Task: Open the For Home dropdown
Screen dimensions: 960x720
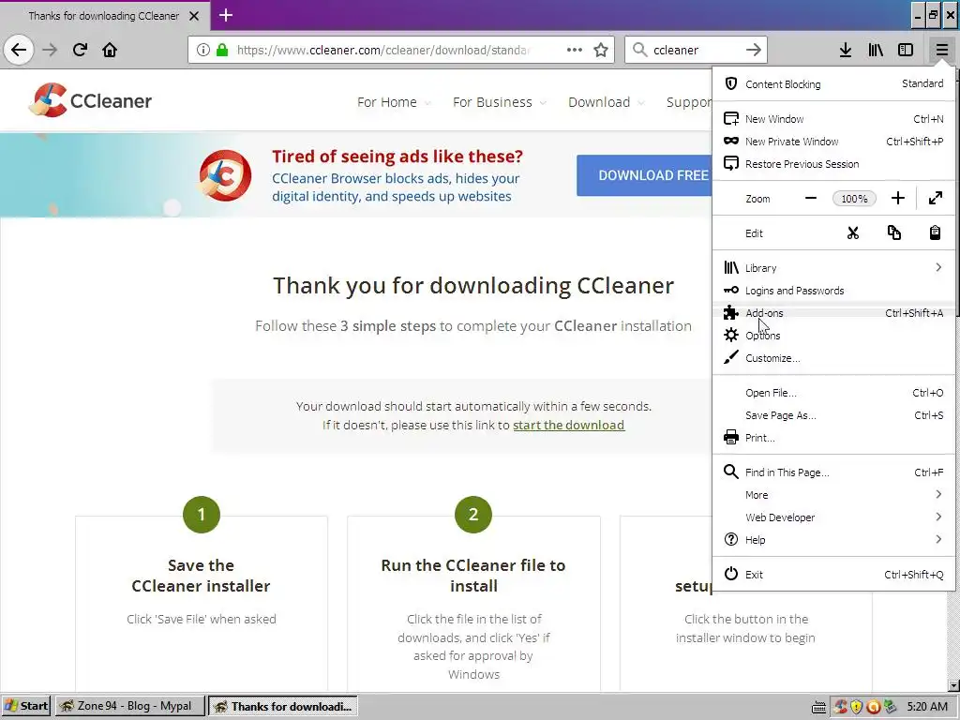Action: click(394, 102)
